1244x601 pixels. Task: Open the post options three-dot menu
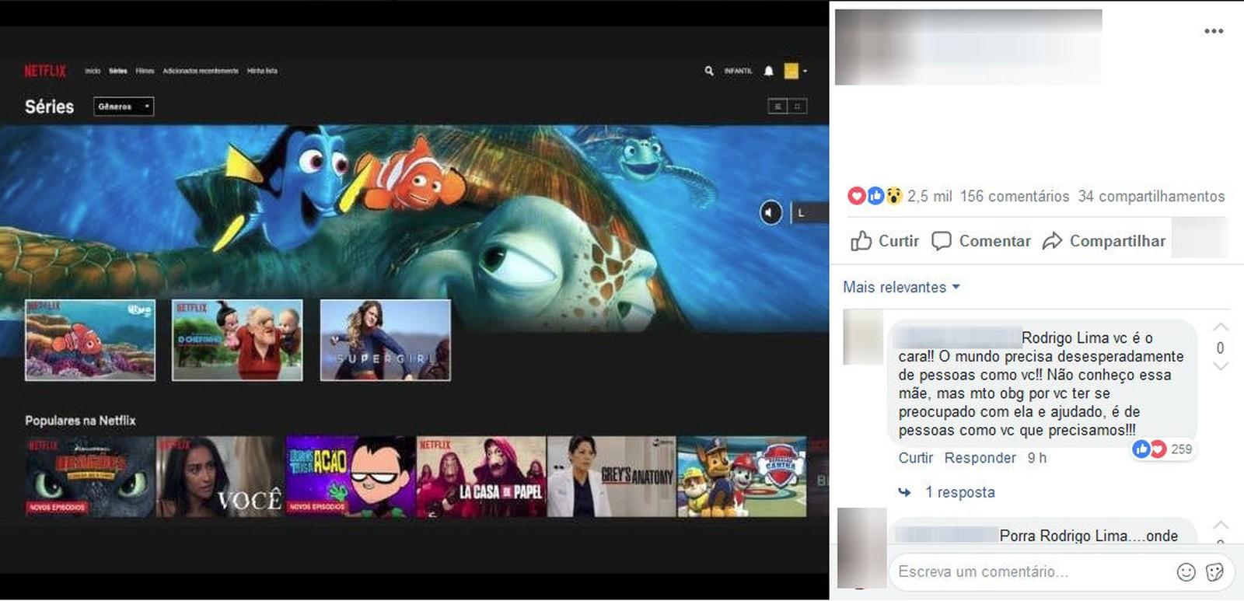click(1214, 31)
